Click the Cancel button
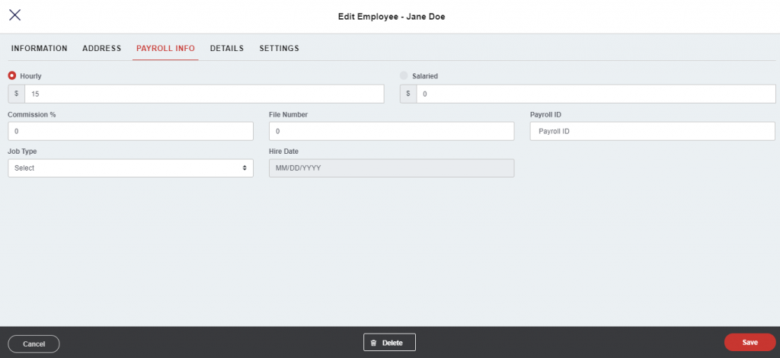780x358 pixels. [x=34, y=344]
